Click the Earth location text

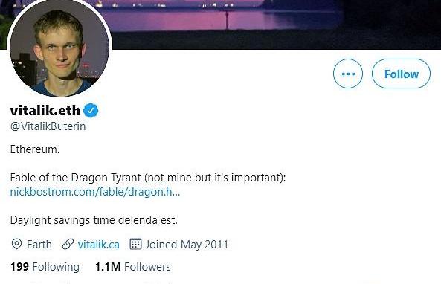39,245
